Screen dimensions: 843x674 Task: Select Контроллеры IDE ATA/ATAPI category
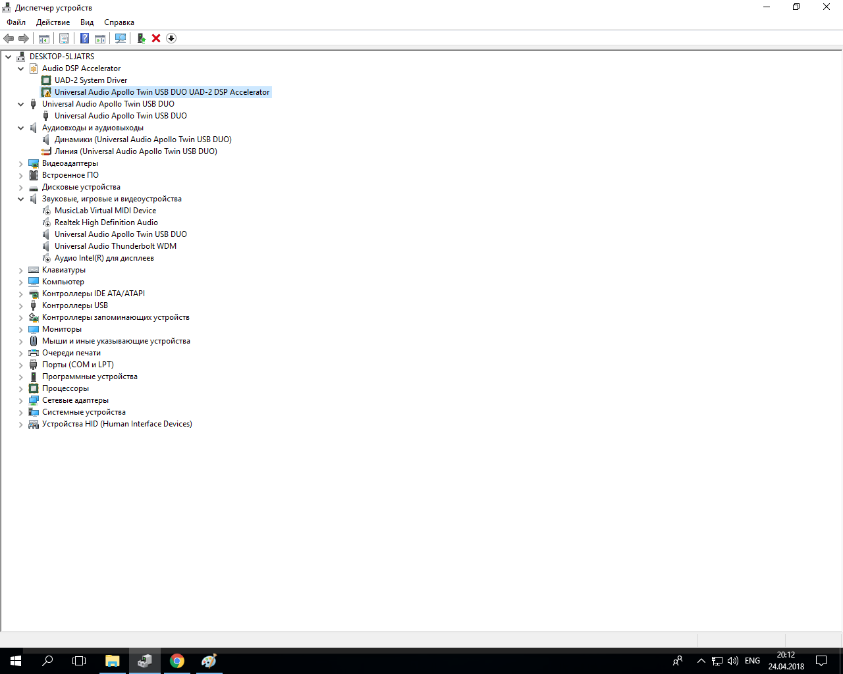[x=94, y=294]
